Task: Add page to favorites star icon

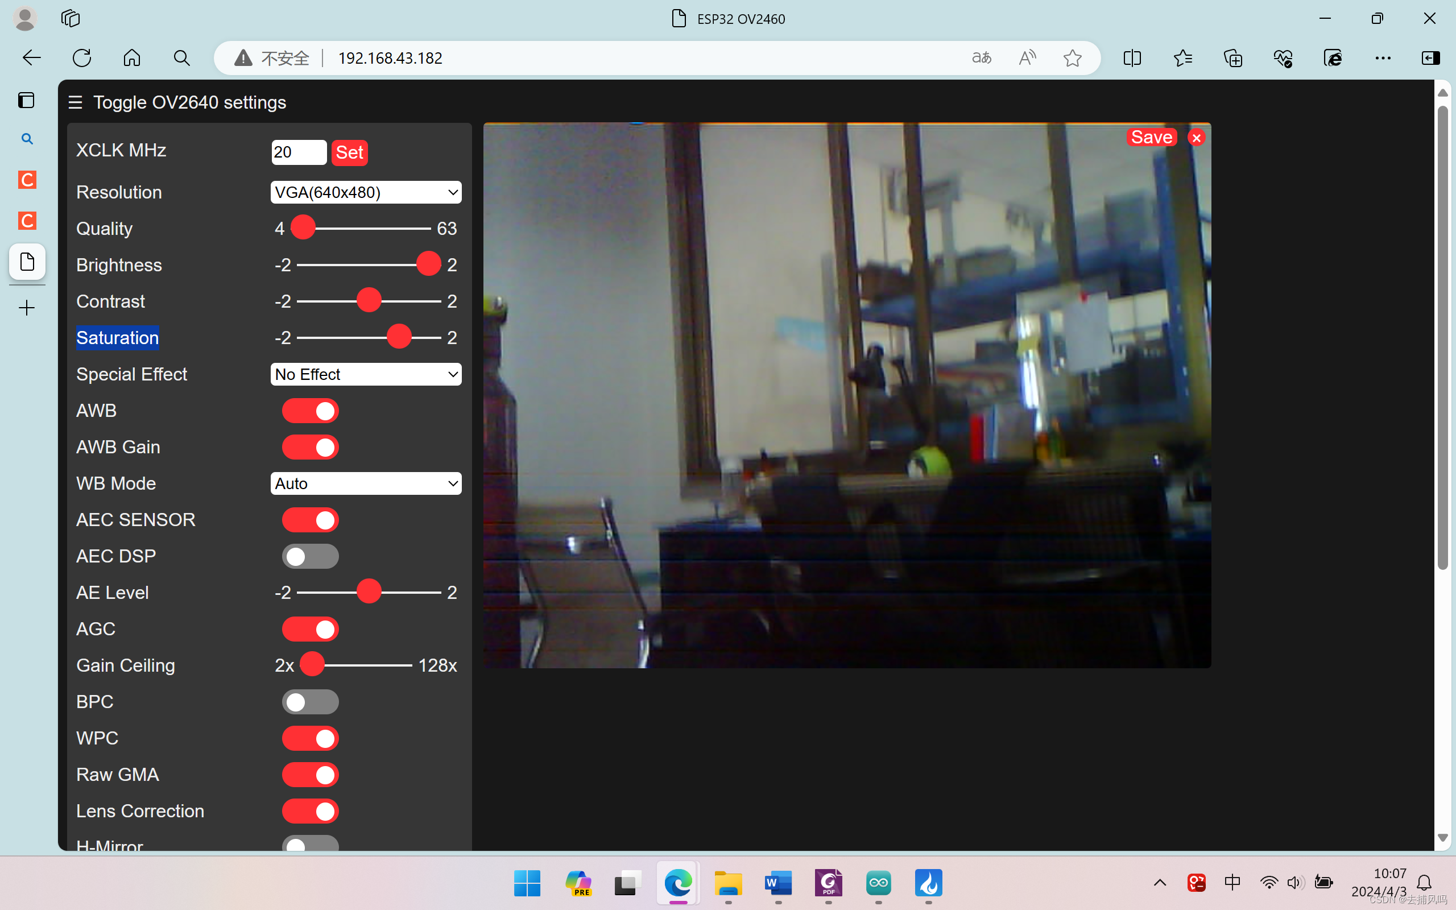Action: pos(1072,58)
